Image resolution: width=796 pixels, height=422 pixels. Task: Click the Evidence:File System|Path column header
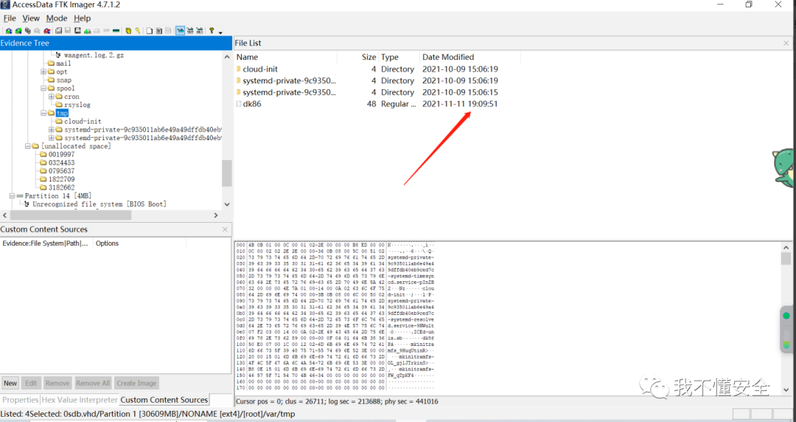click(46, 243)
